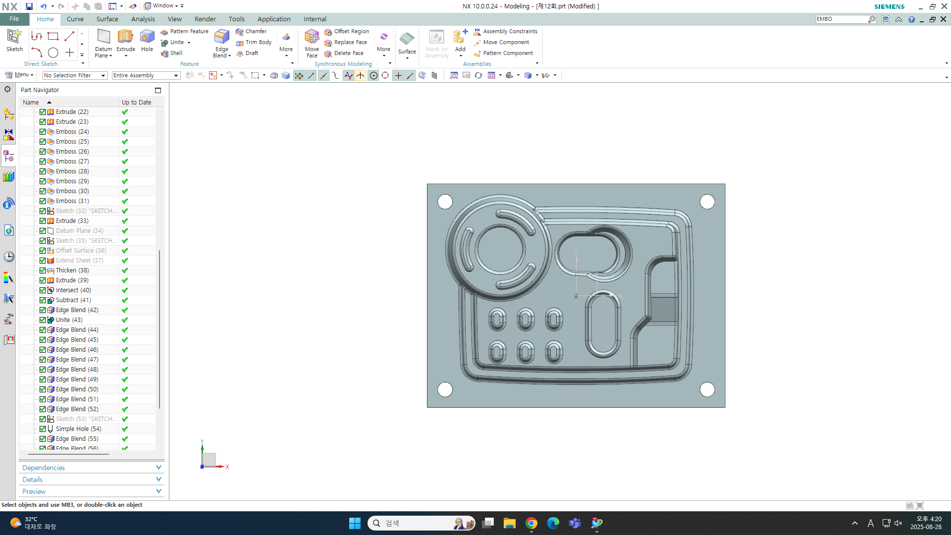The image size is (951, 535).
Task: Toggle the Simple Hole (54) checkbox
Action: click(x=43, y=429)
